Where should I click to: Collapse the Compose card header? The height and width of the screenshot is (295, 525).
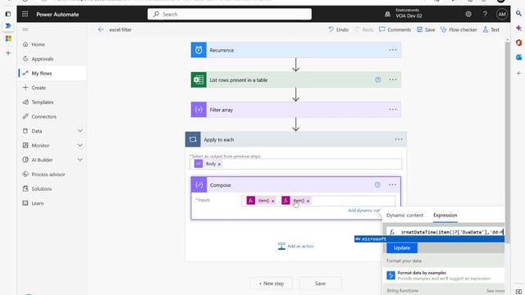pyautogui.click(x=295, y=185)
